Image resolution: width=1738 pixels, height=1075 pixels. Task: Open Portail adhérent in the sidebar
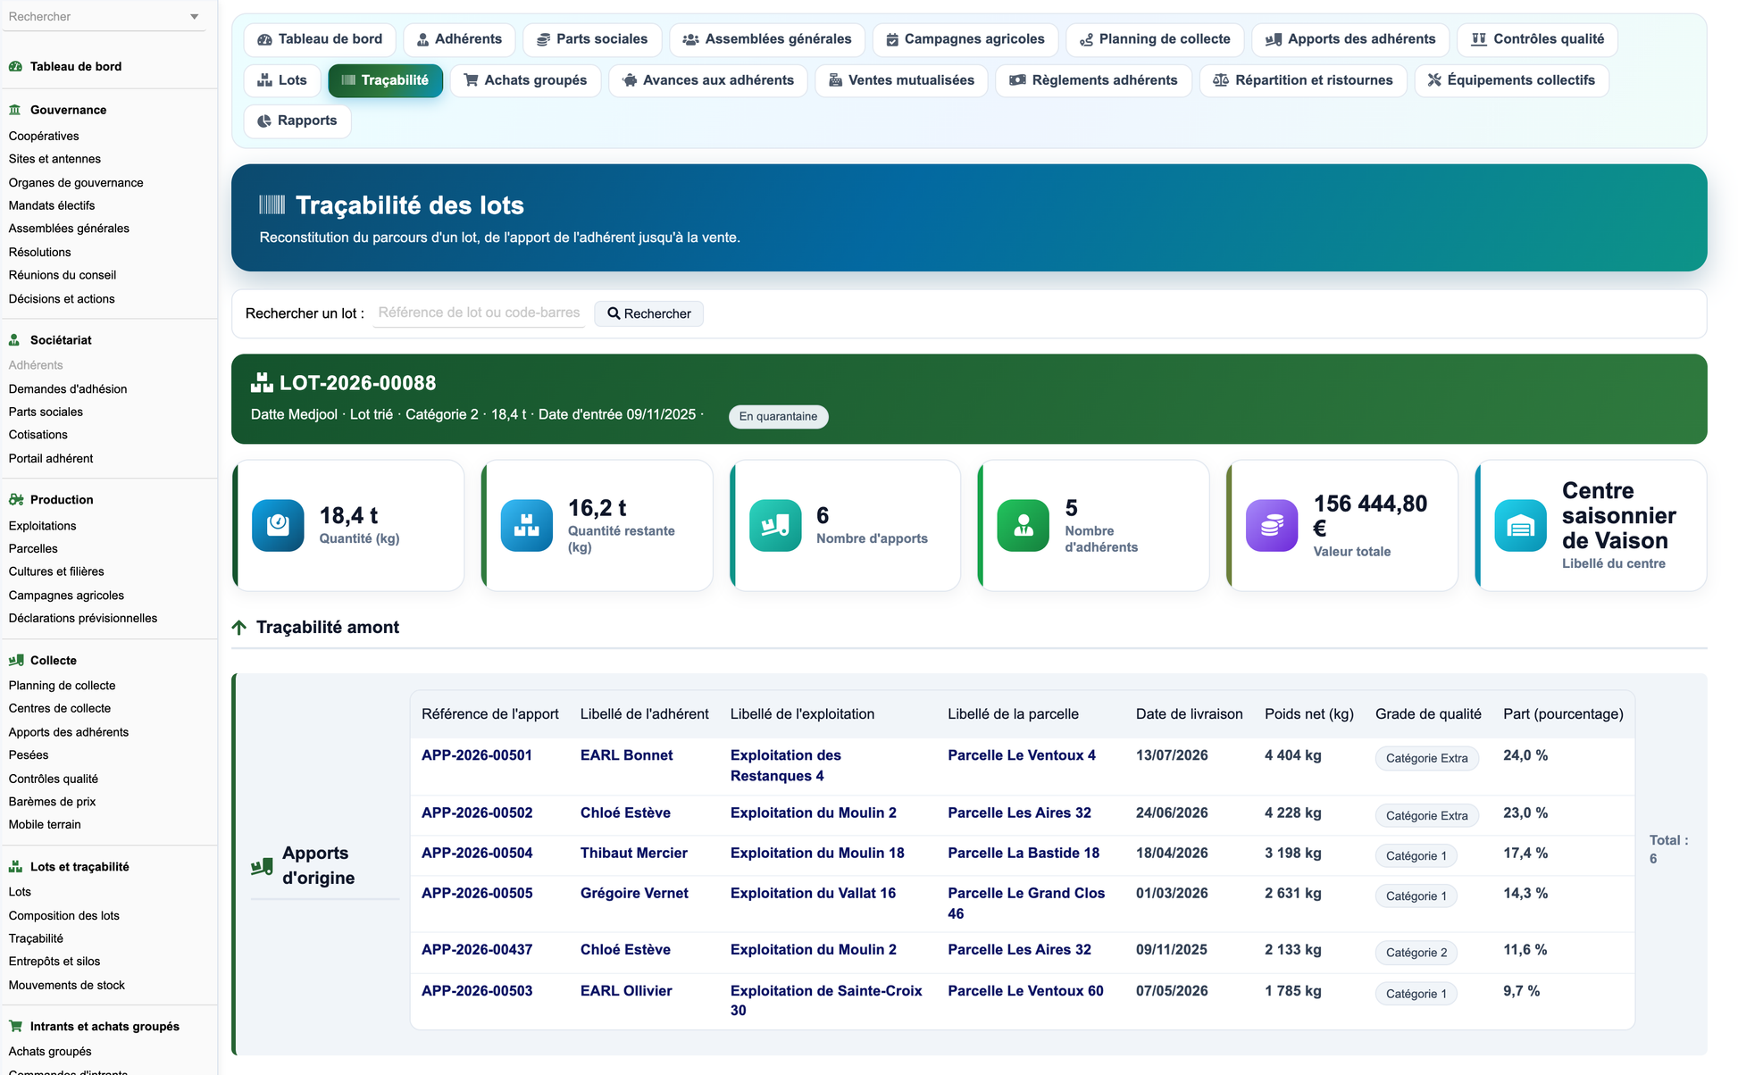(x=51, y=459)
